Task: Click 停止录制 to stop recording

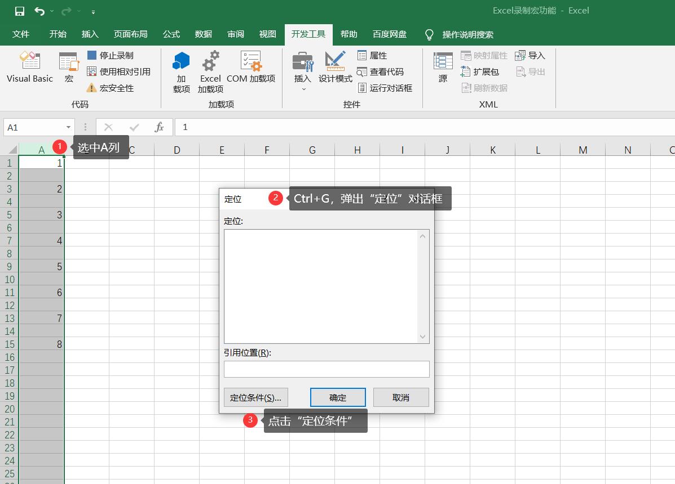Action: (110, 55)
